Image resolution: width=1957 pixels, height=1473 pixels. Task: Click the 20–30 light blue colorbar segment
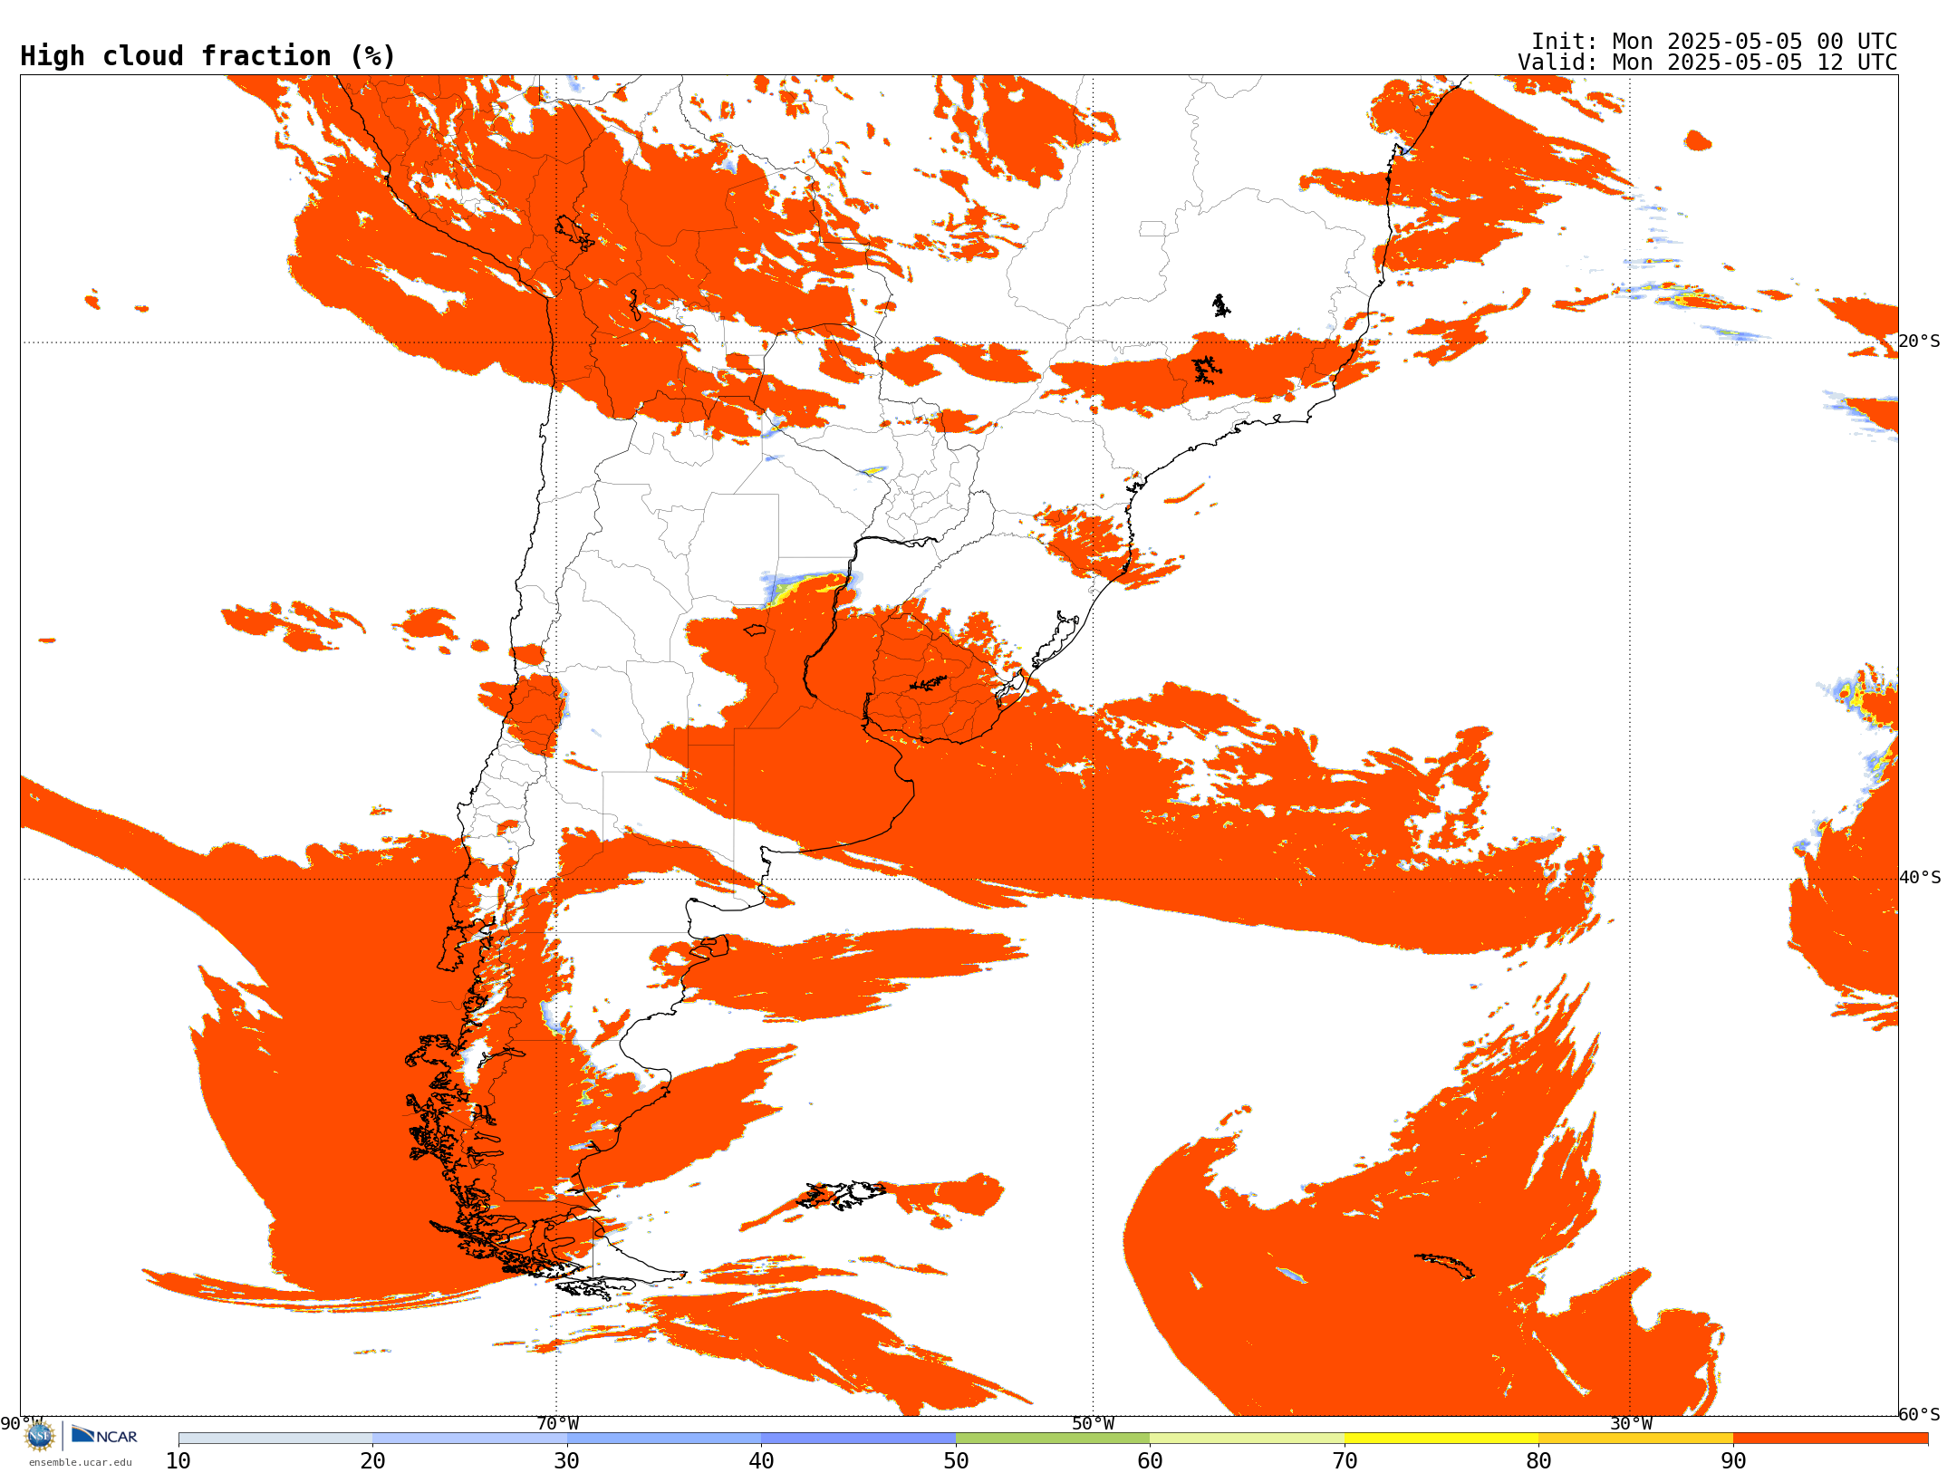(469, 1439)
